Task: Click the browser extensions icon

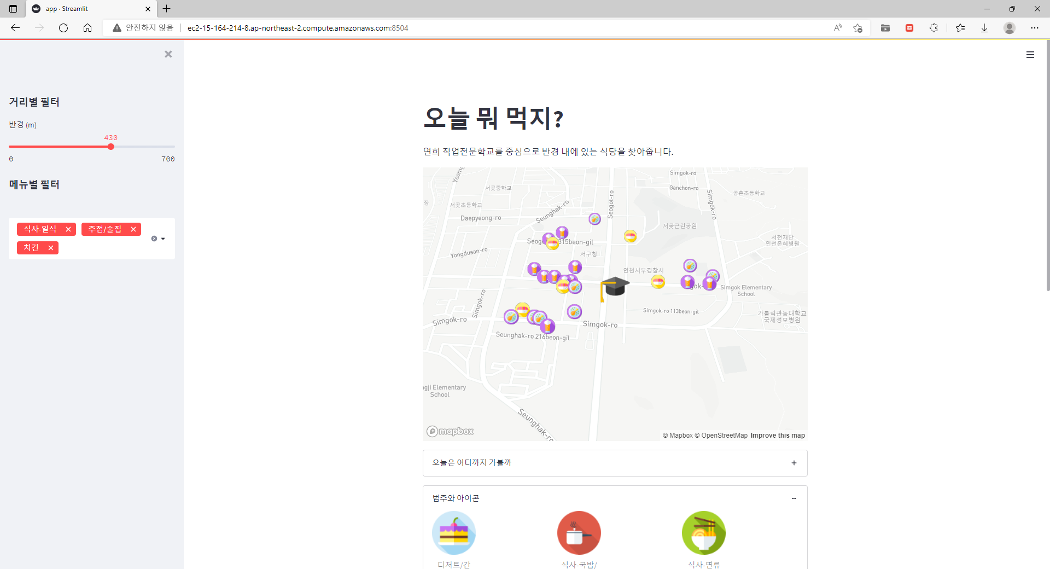Action: (934, 28)
